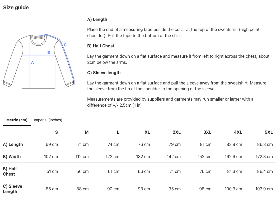Screen dimensions: 276x197
Task: Click the B) Width row label
Action: click(12, 156)
